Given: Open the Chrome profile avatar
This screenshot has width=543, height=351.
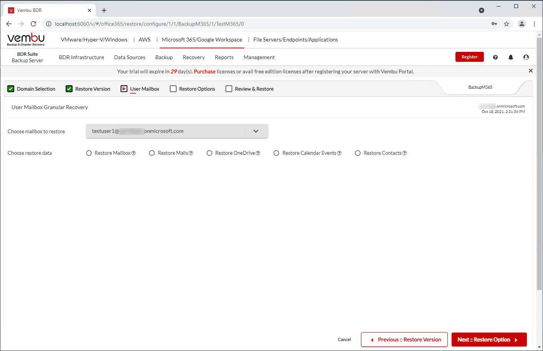Looking at the screenshot, I should coord(522,24).
